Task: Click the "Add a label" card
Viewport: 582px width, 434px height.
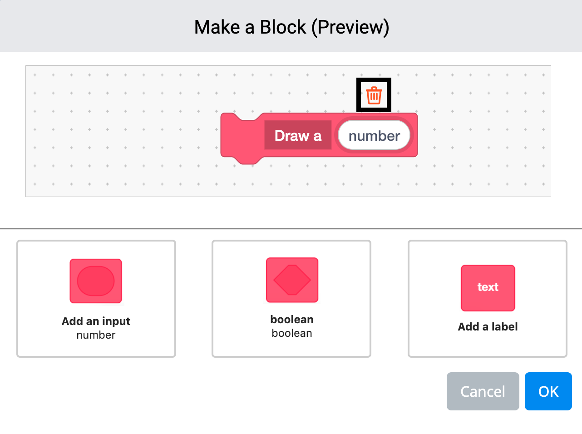Action: point(487,298)
